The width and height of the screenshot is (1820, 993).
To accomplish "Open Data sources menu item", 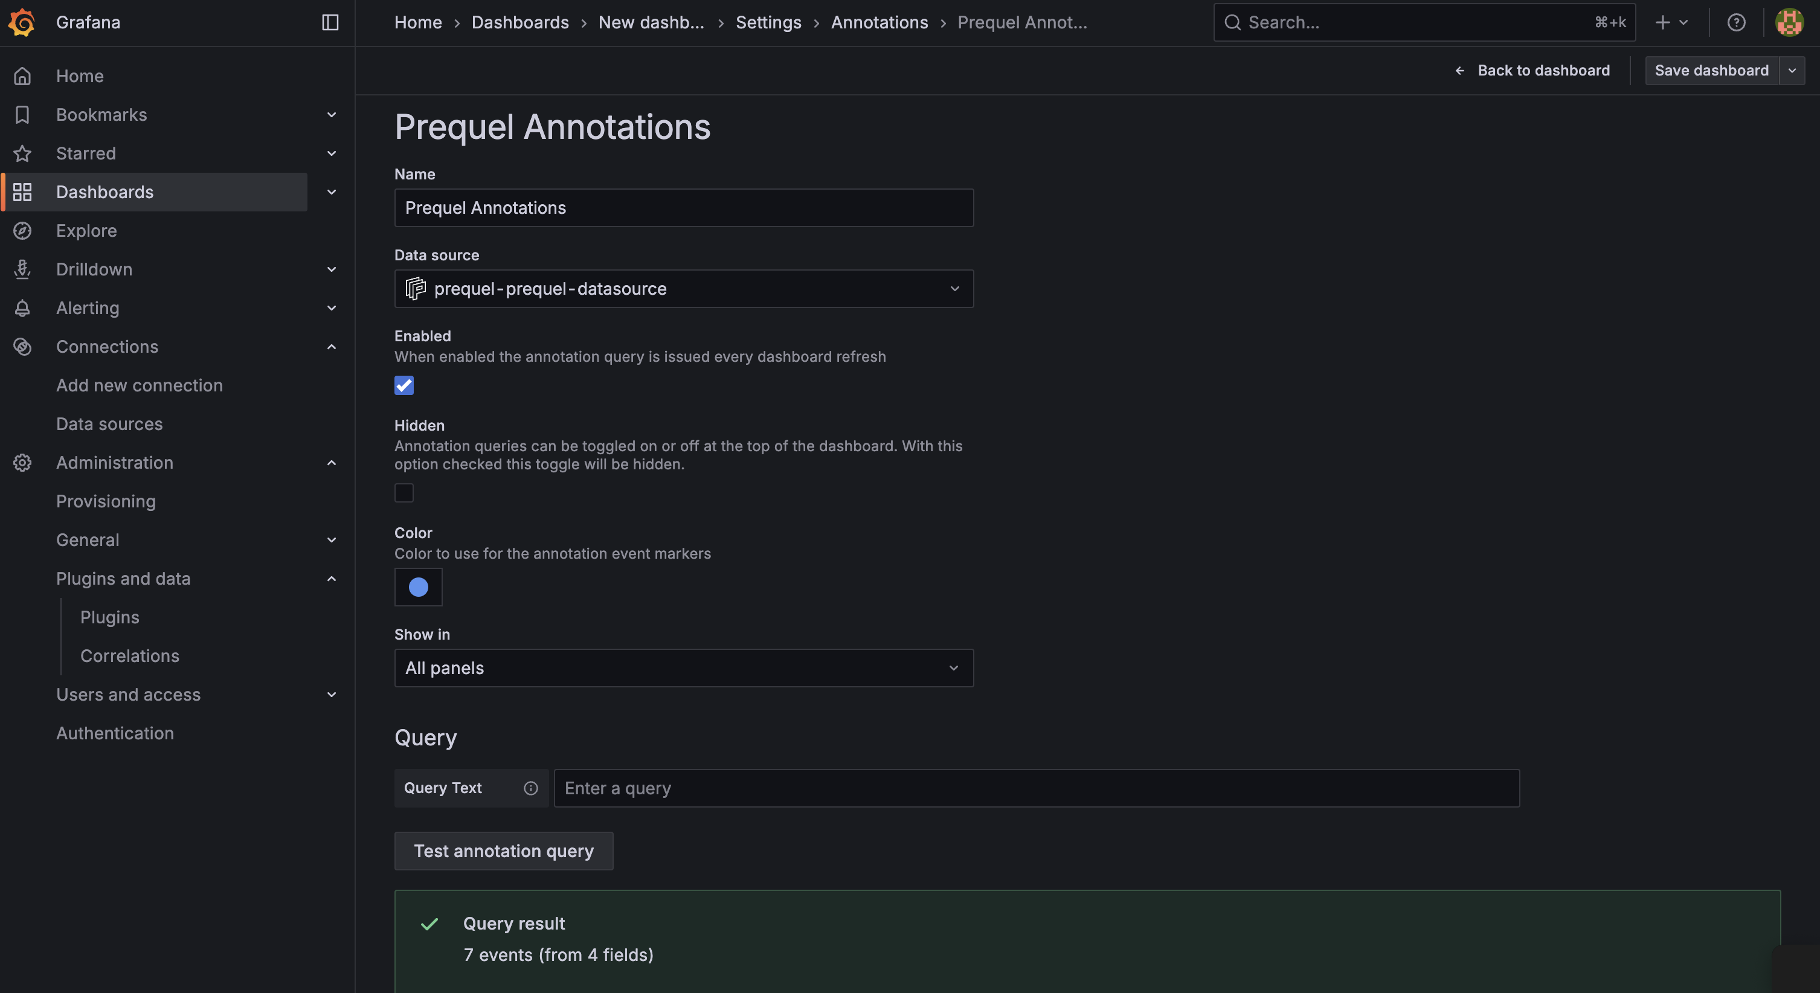I will [109, 424].
